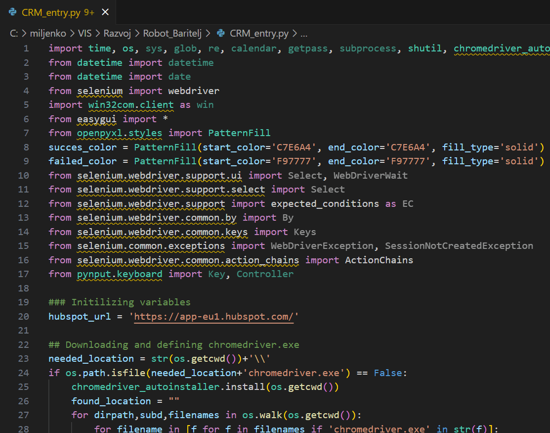
Task: Click the CRM_entry.py breadcrumb file name
Action: tap(259, 34)
